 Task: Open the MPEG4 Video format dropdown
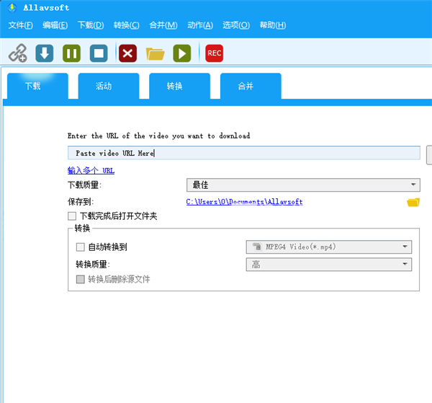329,247
